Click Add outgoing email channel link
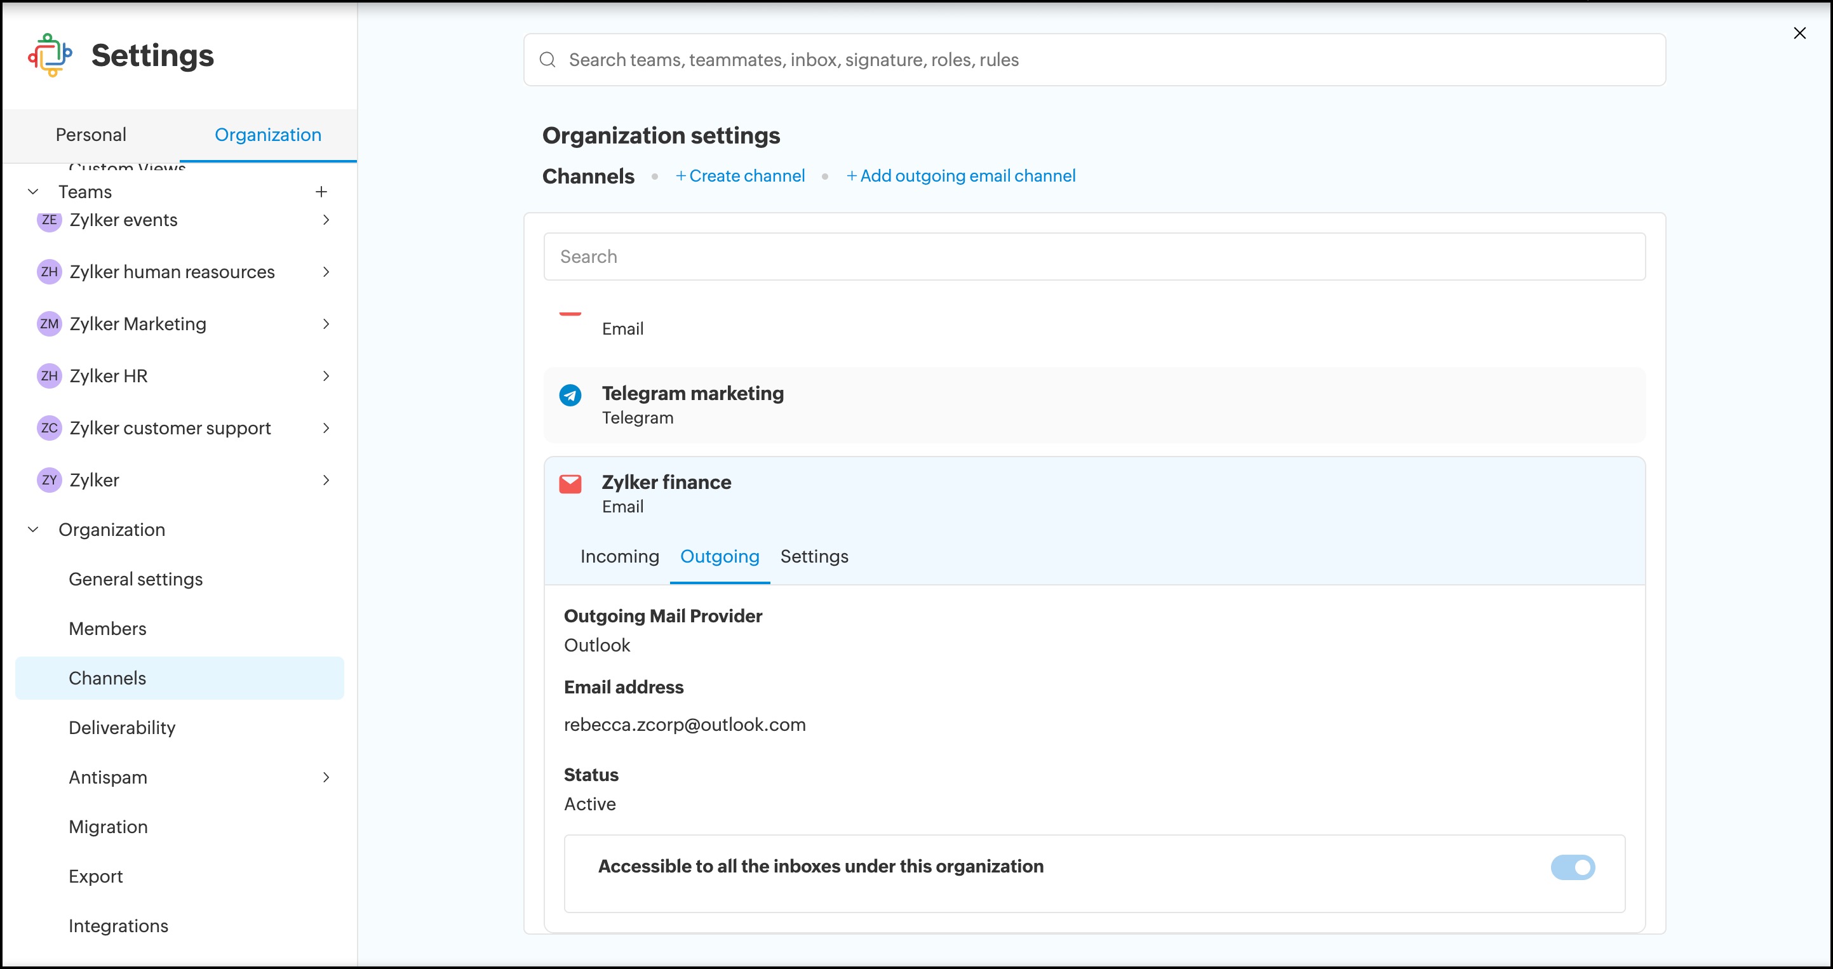This screenshot has width=1833, height=969. (960, 176)
